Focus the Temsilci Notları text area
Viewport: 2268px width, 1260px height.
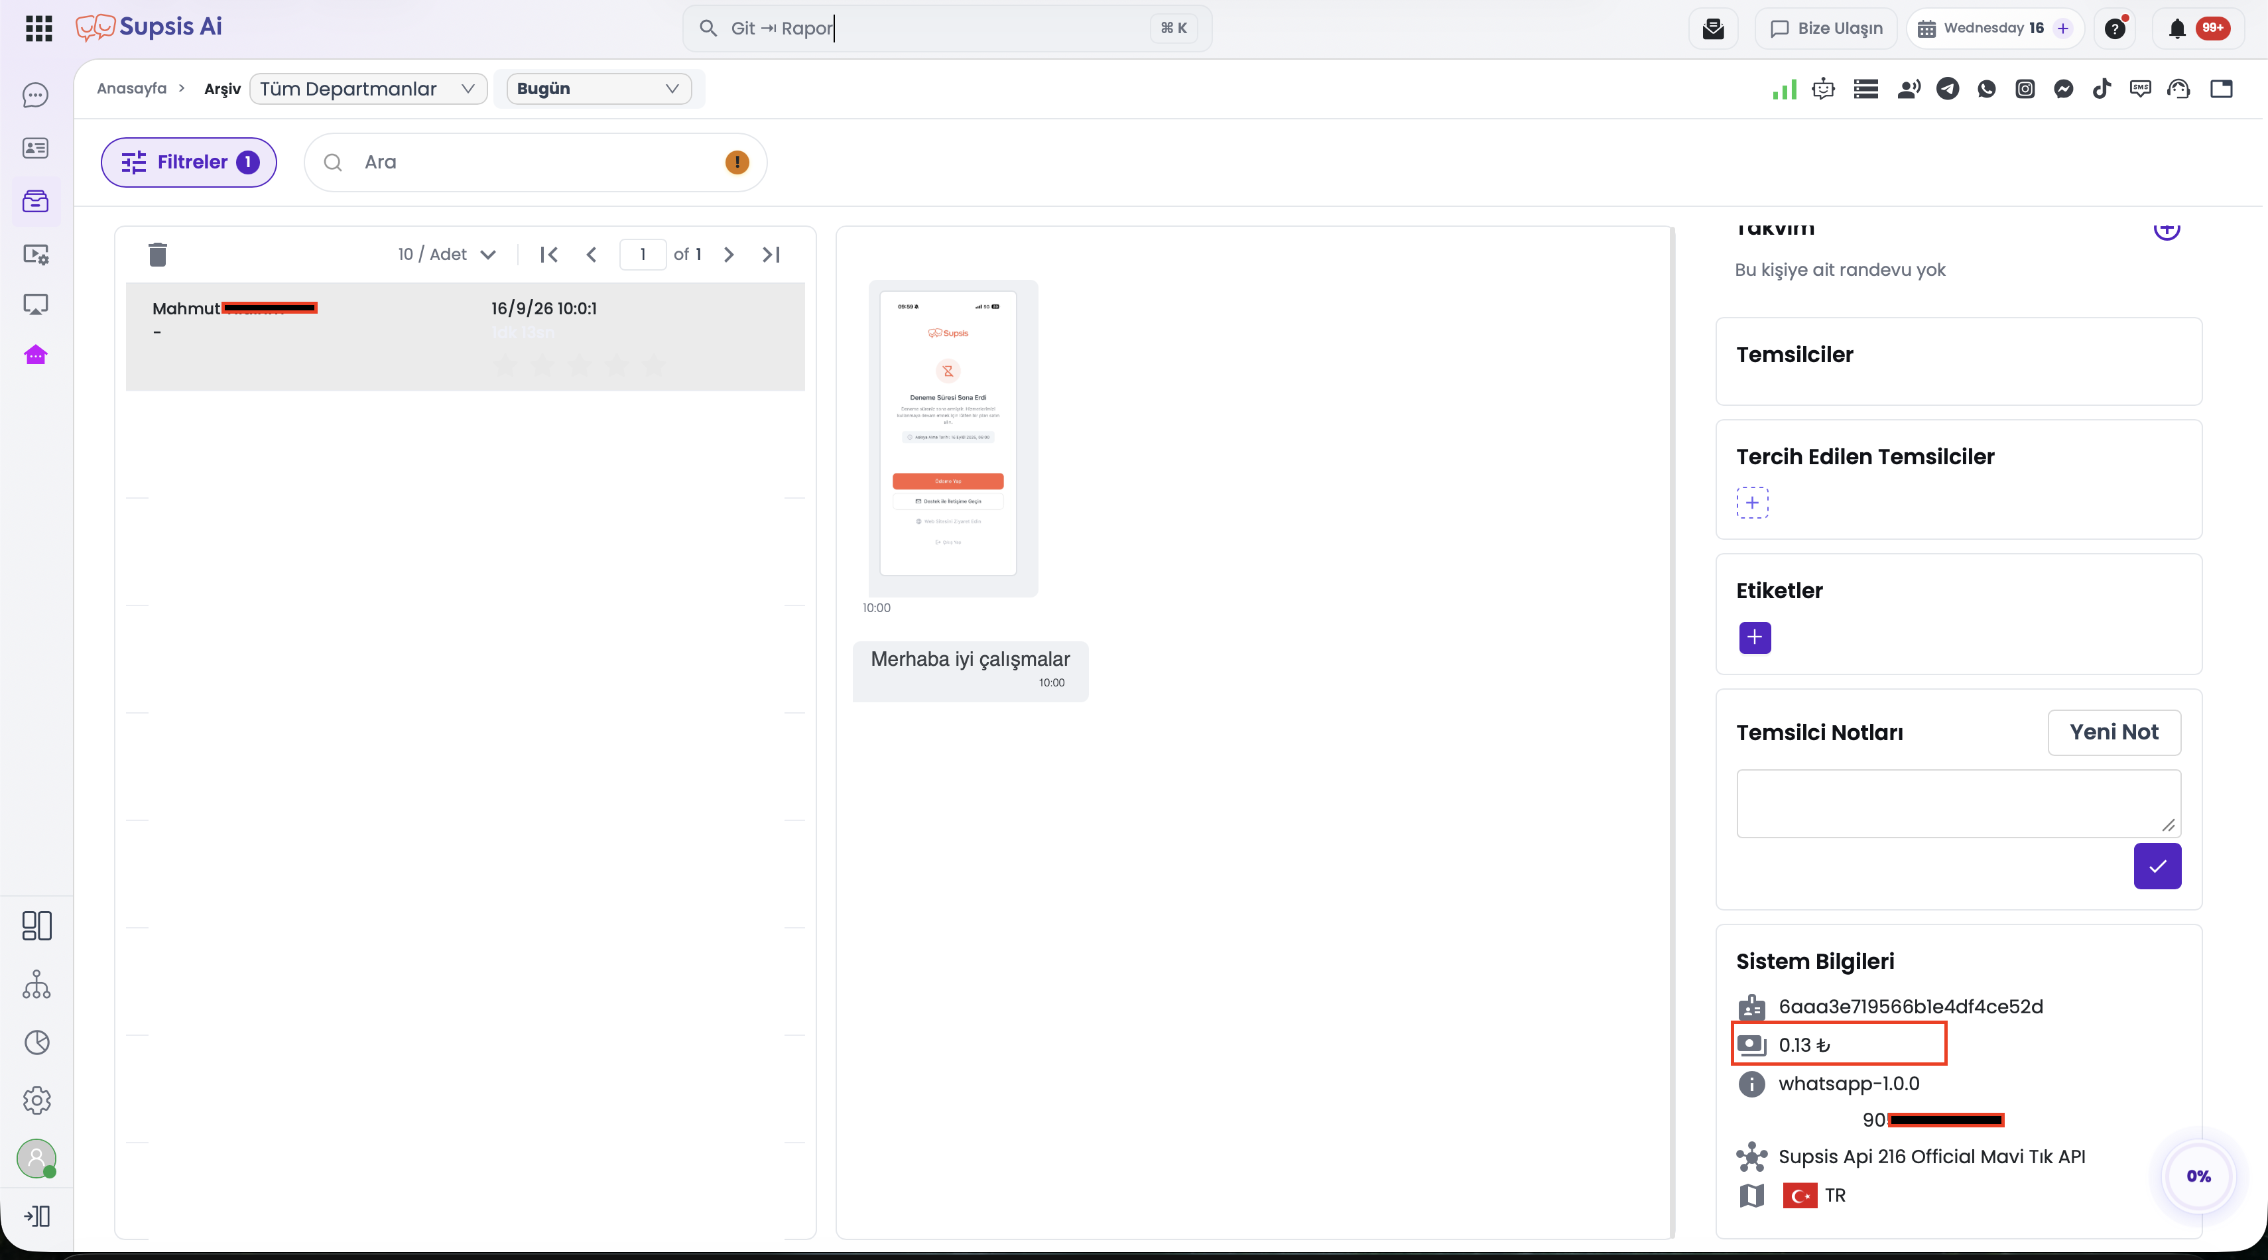(1958, 803)
